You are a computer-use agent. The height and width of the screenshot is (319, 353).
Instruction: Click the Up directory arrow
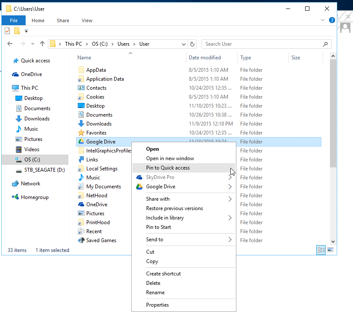coord(42,44)
